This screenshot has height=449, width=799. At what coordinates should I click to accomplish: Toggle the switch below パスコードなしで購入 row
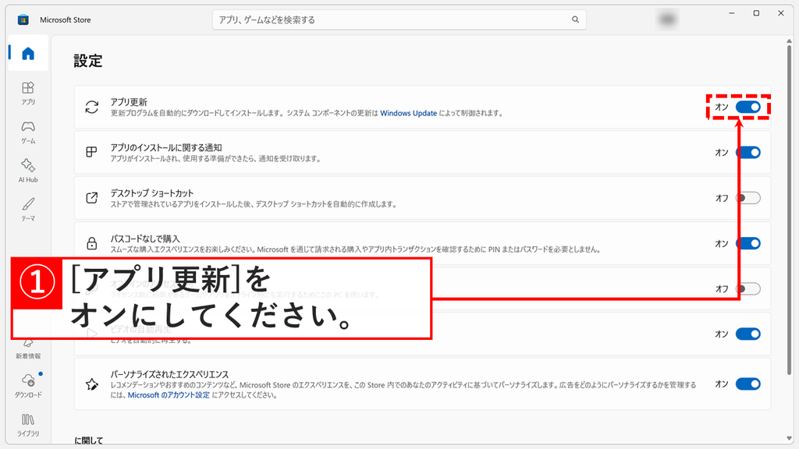click(748, 288)
